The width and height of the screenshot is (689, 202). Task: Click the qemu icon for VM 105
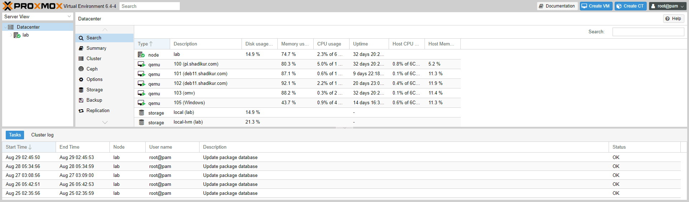pyautogui.click(x=141, y=103)
